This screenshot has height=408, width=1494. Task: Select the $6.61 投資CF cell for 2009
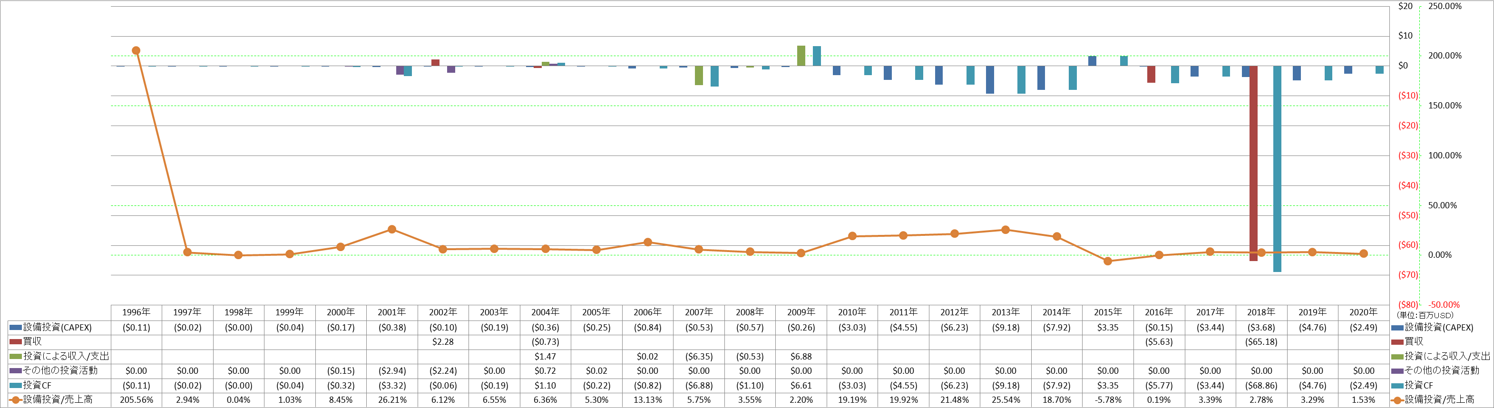coord(801,385)
